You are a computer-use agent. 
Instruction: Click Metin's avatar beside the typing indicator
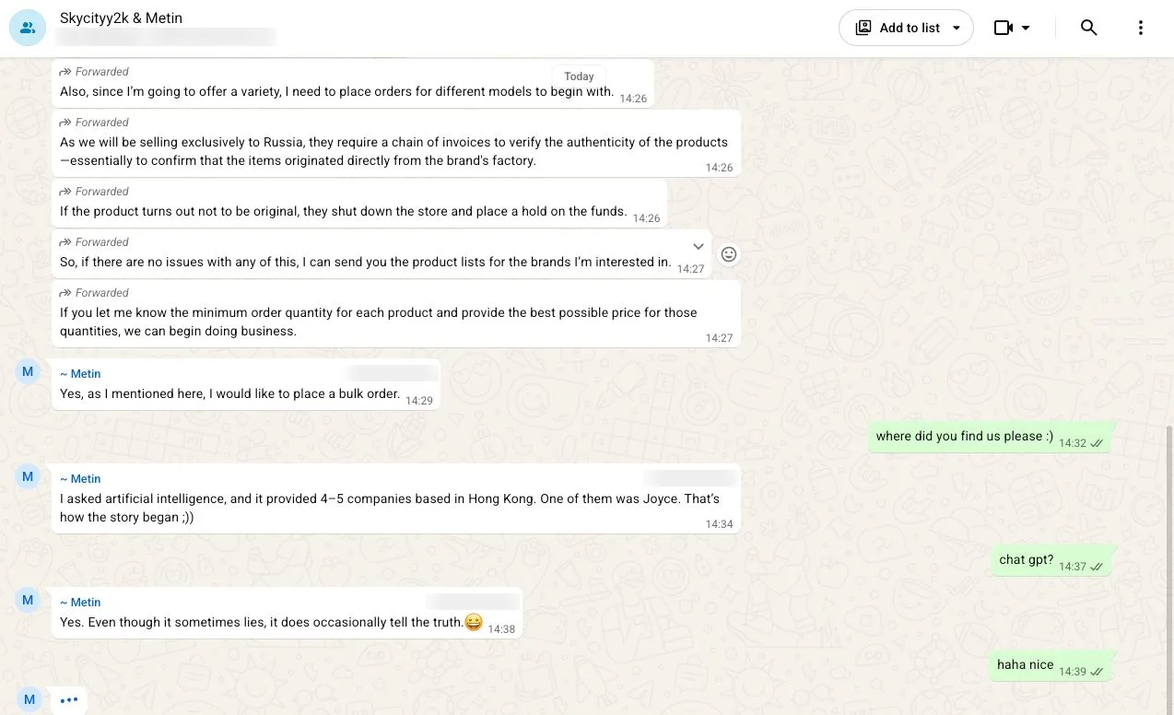click(x=29, y=699)
